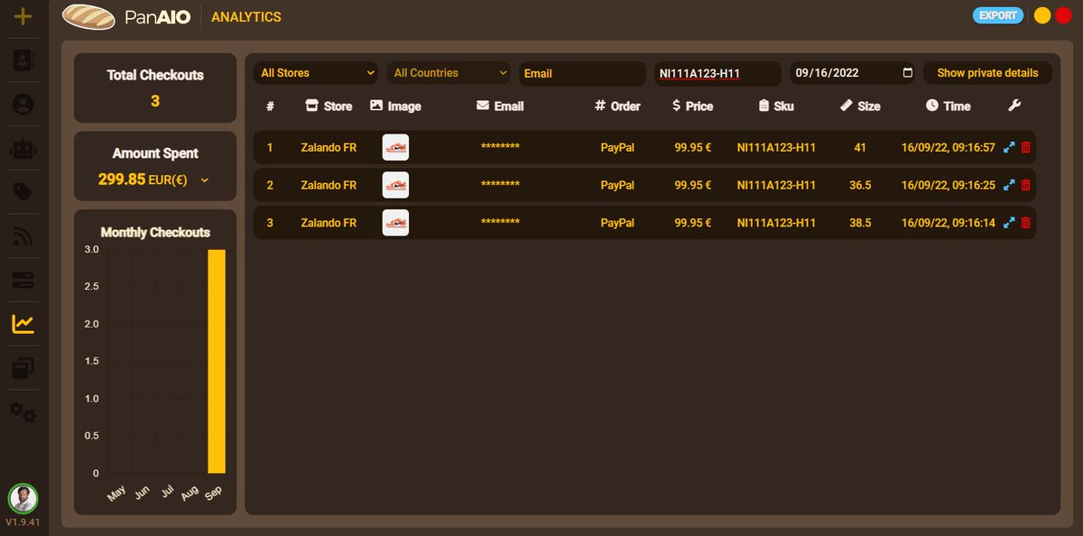Click the Export button
Image resolution: width=1083 pixels, height=536 pixels.
pyautogui.click(x=998, y=15)
